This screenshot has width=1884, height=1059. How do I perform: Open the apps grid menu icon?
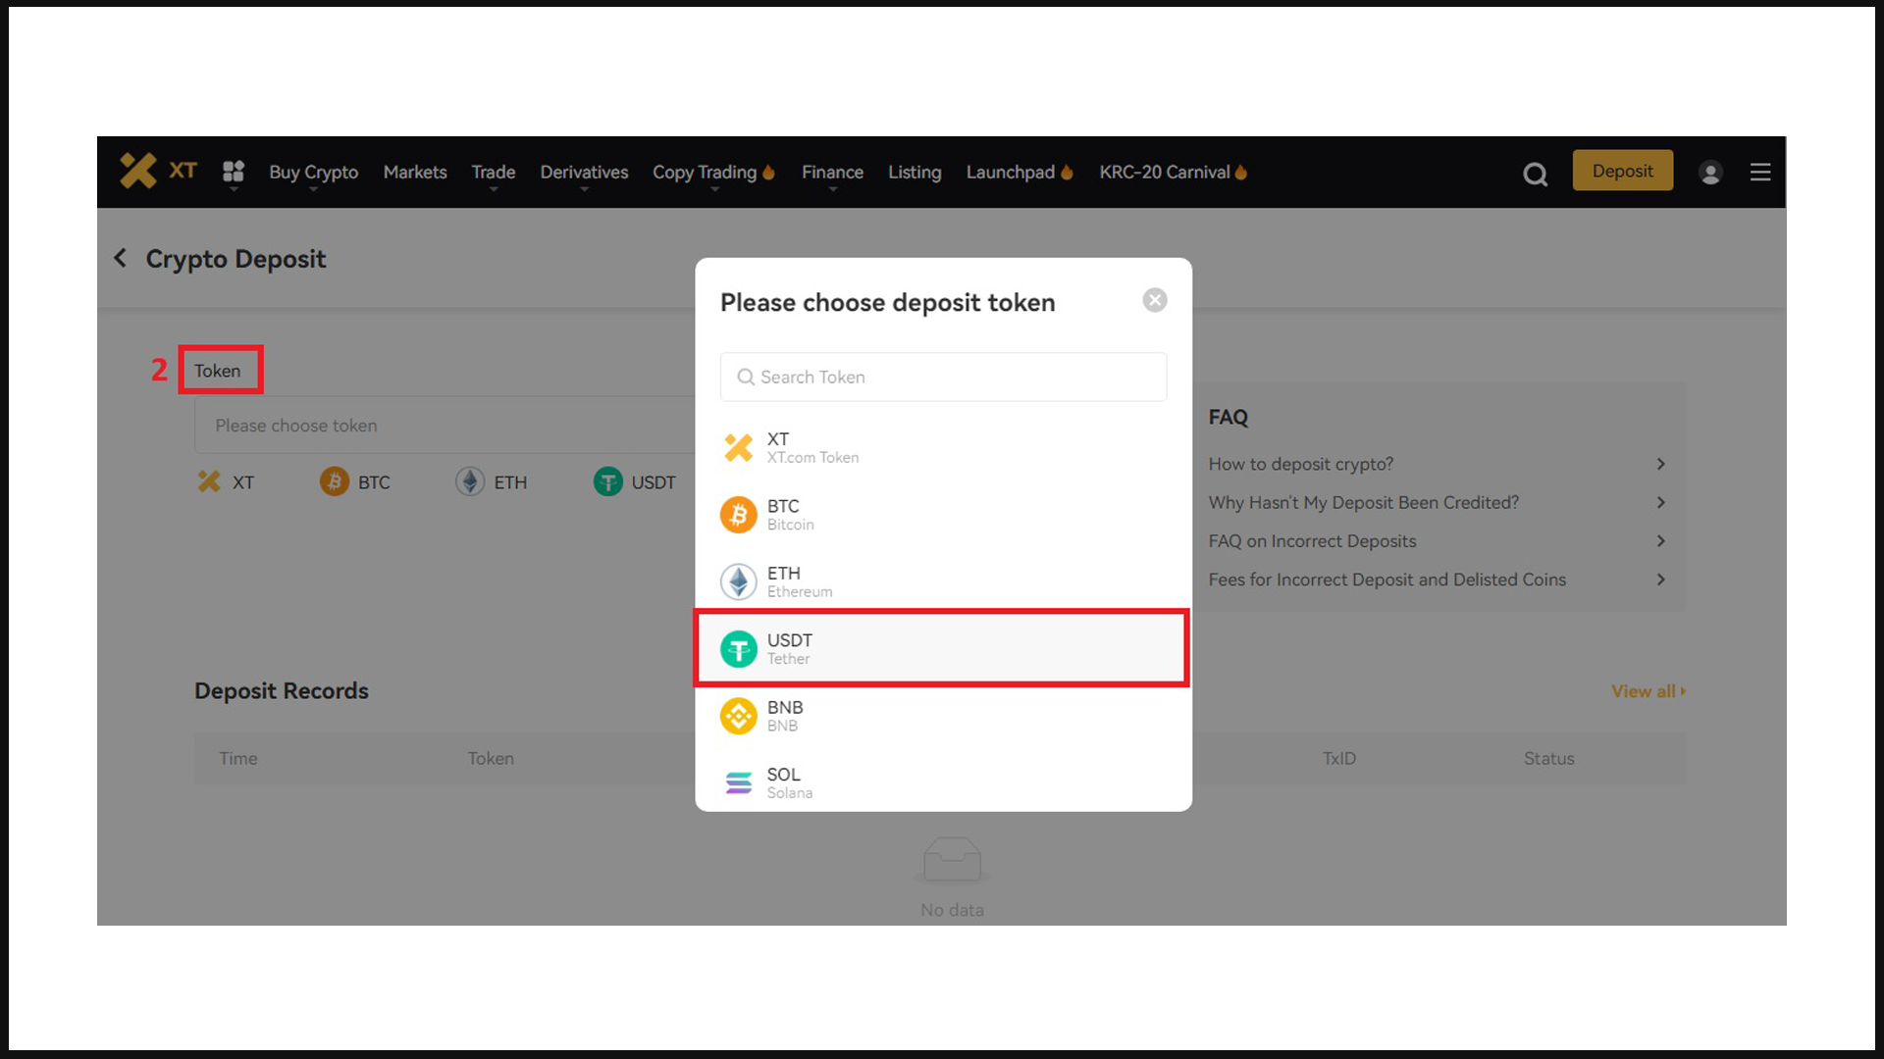click(x=233, y=172)
